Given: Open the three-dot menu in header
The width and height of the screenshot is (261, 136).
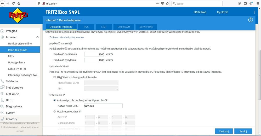Looking at the screenshot, I should (x=254, y=12).
